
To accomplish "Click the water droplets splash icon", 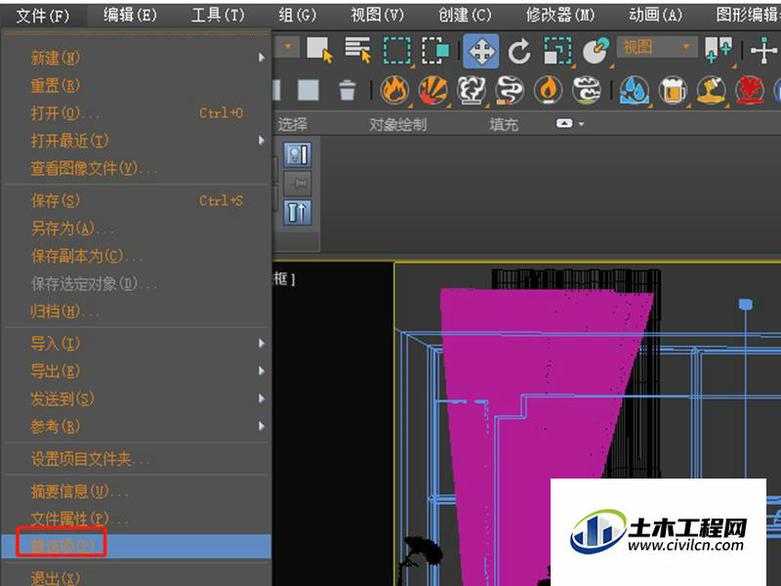I will pyautogui.click(x=635, y=90).
